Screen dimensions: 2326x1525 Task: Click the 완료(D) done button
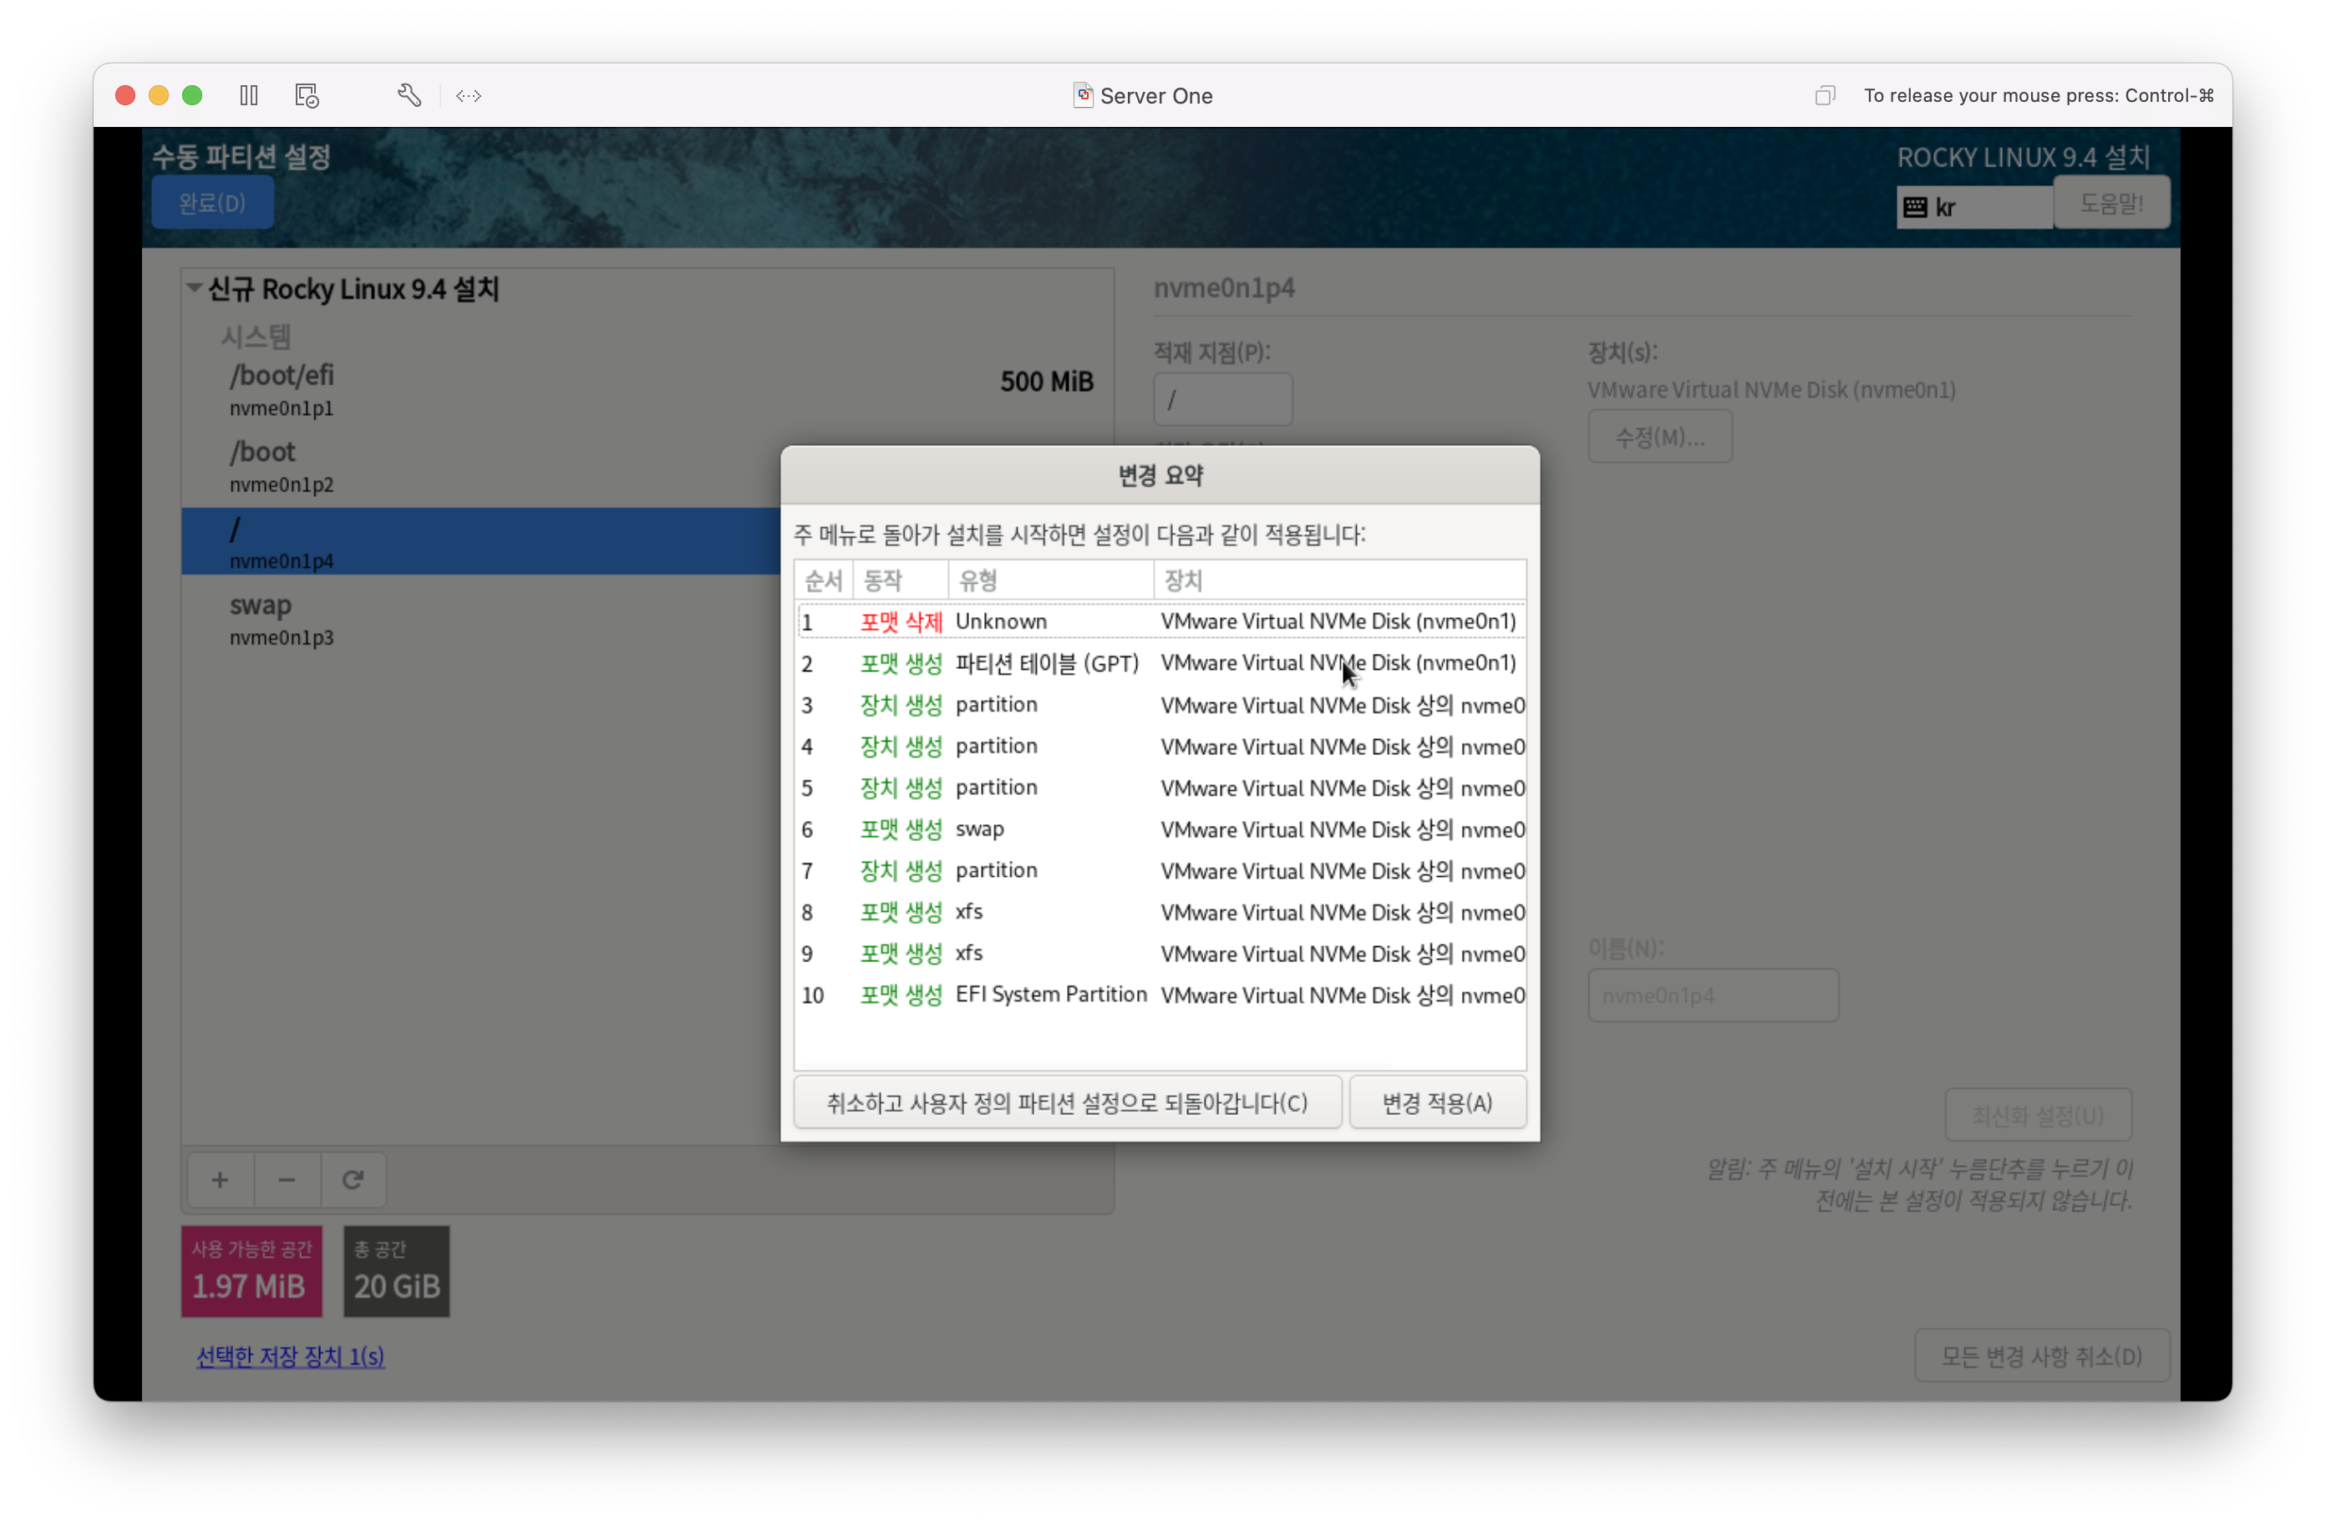(x=212, y=203)
